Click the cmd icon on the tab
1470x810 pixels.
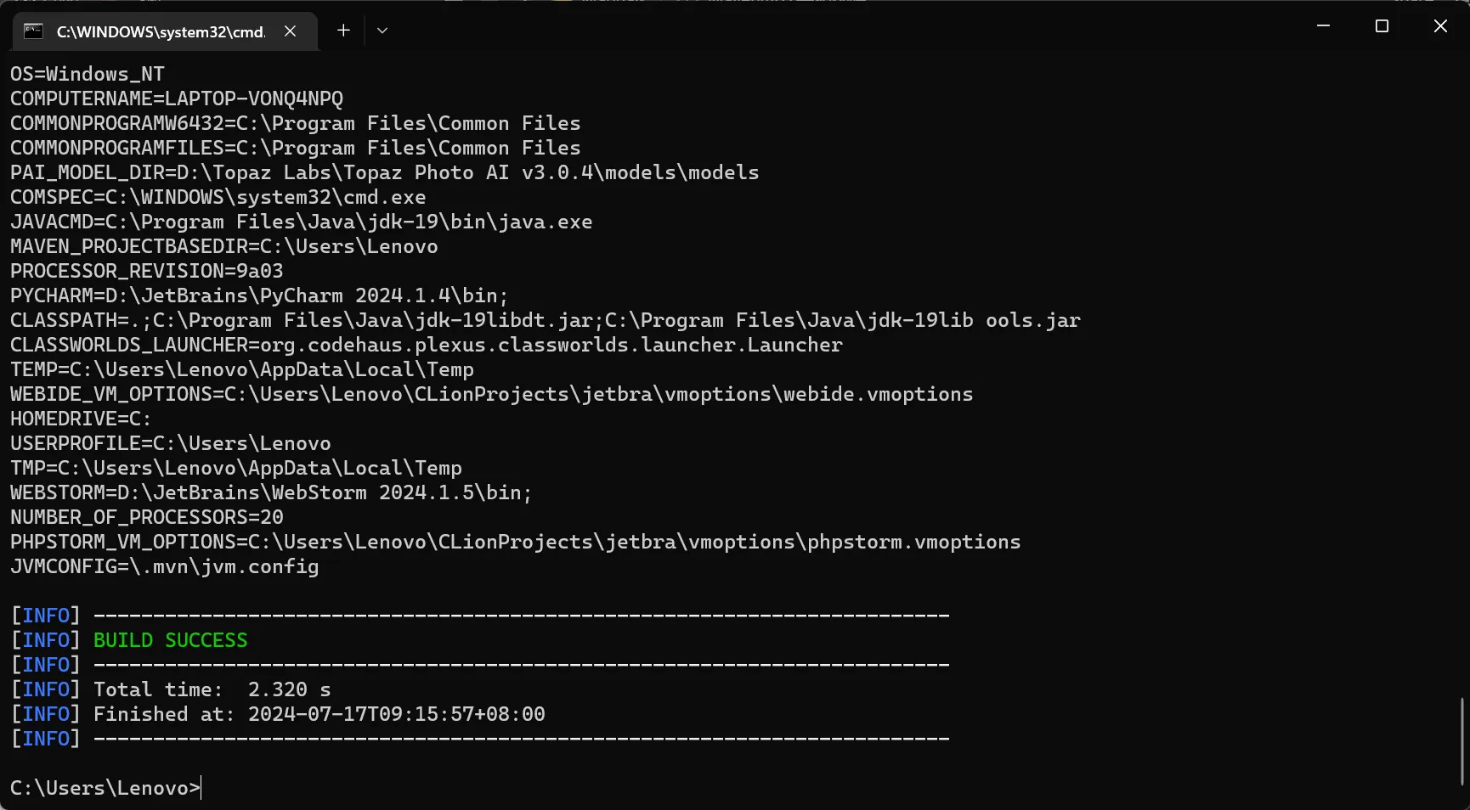click(33, 31)
